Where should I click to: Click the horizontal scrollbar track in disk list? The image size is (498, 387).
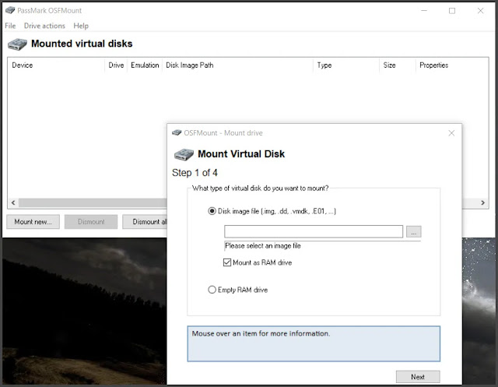92,202
